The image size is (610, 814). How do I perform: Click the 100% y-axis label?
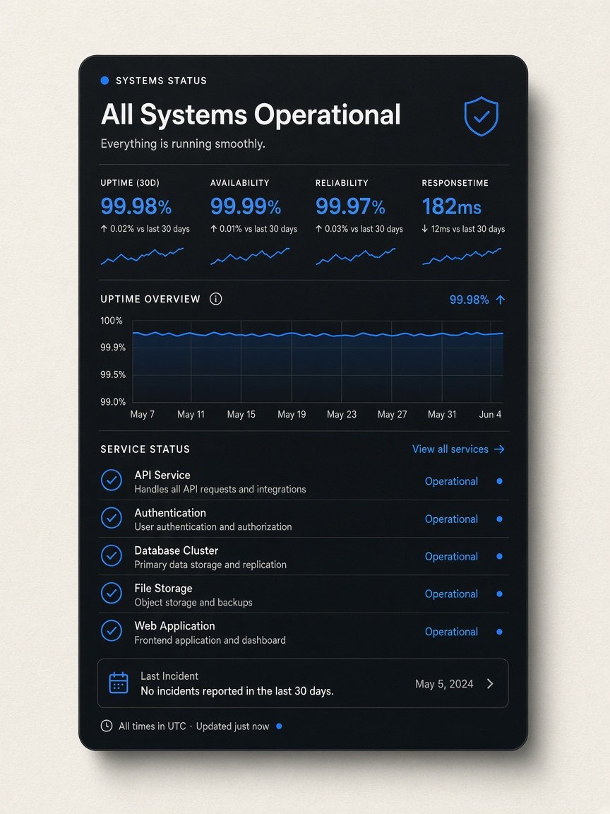(112, 321)
